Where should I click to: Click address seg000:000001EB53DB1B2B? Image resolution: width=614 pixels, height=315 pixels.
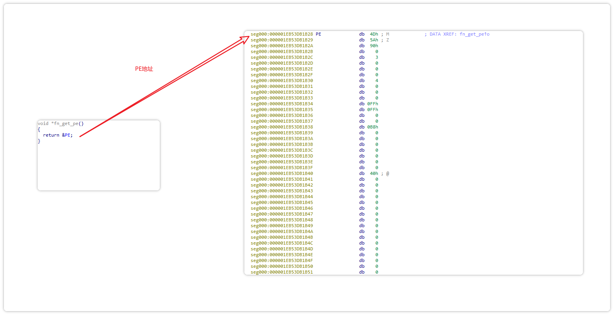point(282,51)
